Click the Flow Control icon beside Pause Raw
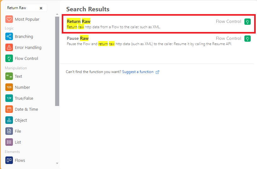Viewport: 257px width, 169px height. click(247, 39)
